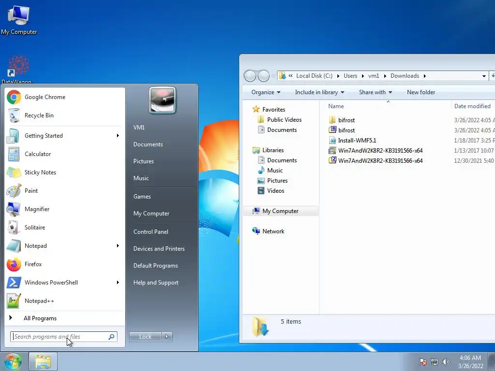Open Notepad++ icon in Start menu
This screenshot has height=371, width=495.
14,300
